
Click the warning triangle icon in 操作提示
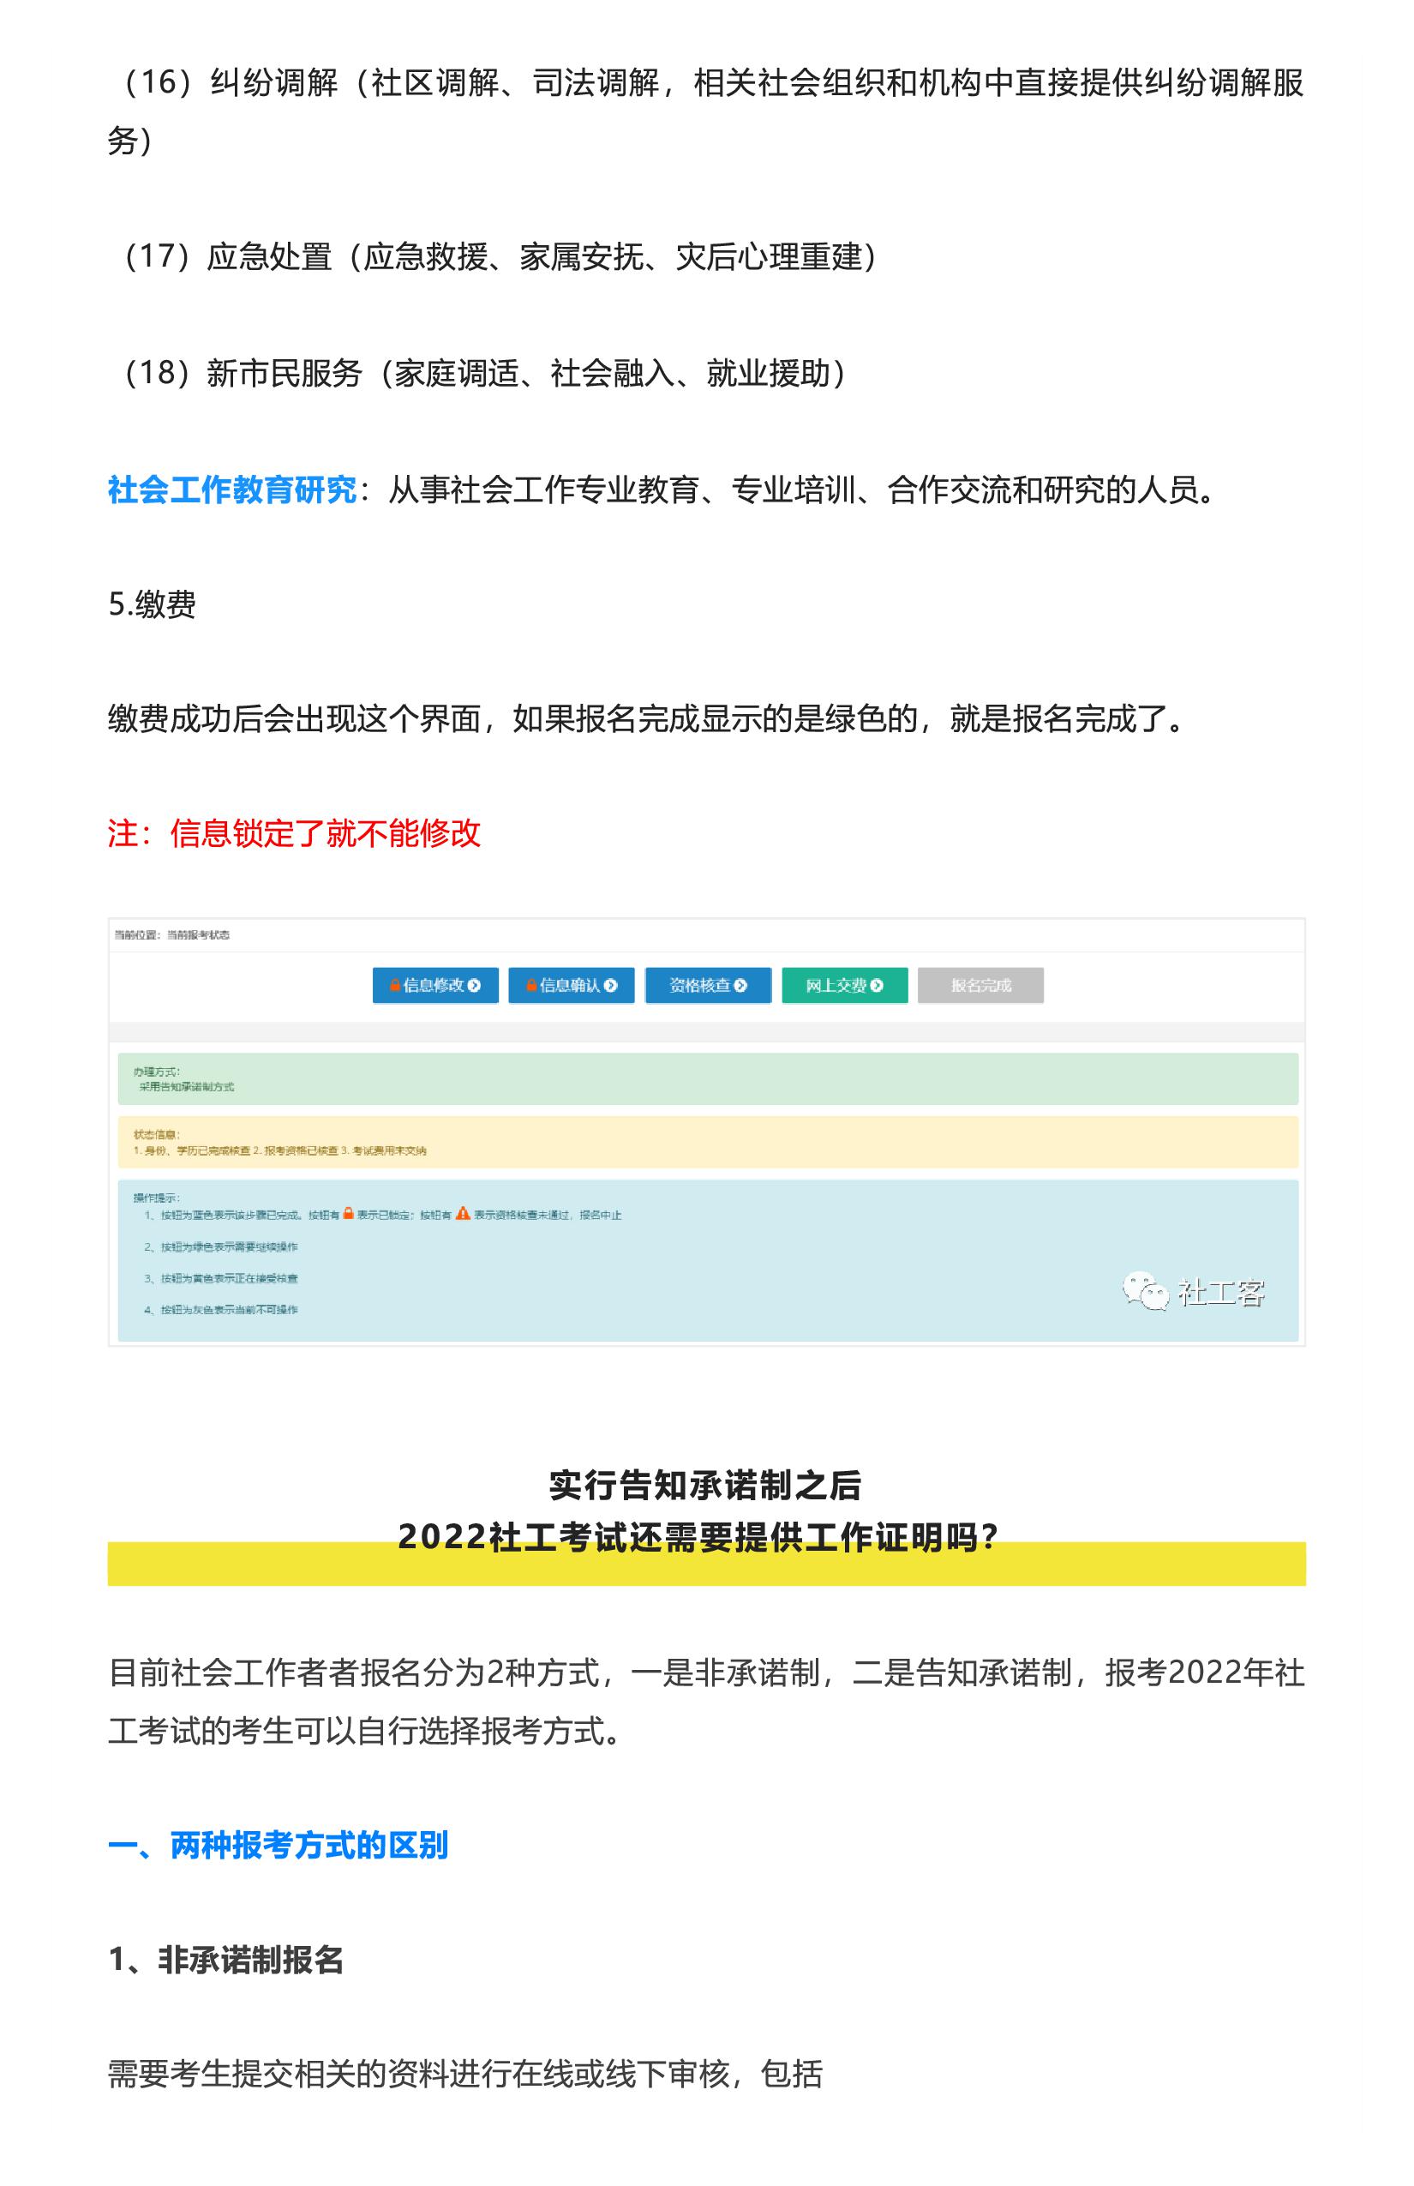point(463,1213)
